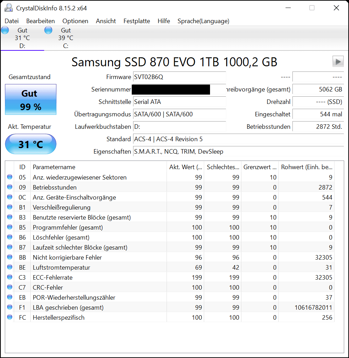Minimize the CrystalDiskInfo window
The image size is (349, 358).
[288, 8]
